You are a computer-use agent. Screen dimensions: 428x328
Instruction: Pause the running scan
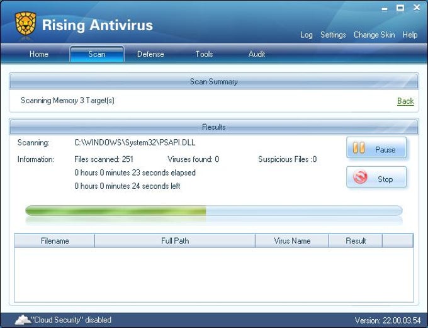376,148
